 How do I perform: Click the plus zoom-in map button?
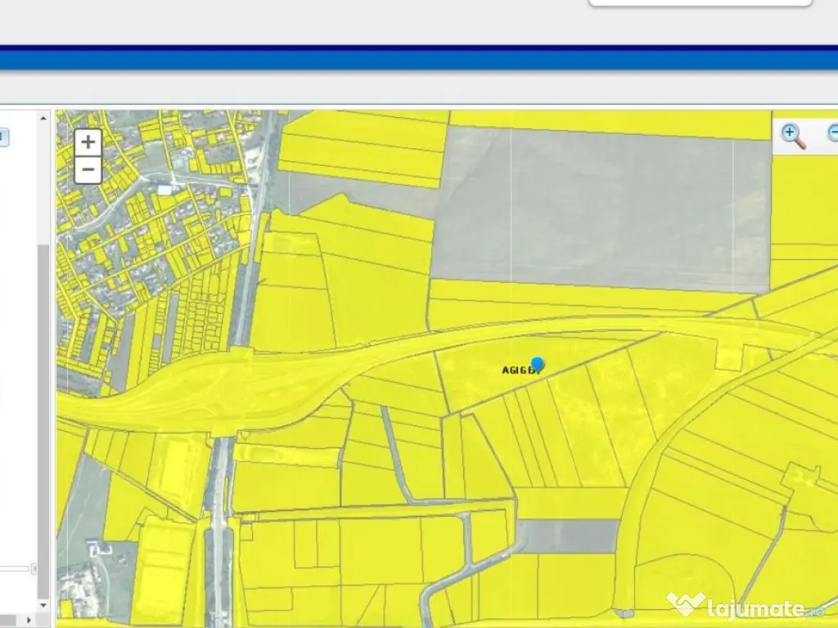[x=88, y=142]
